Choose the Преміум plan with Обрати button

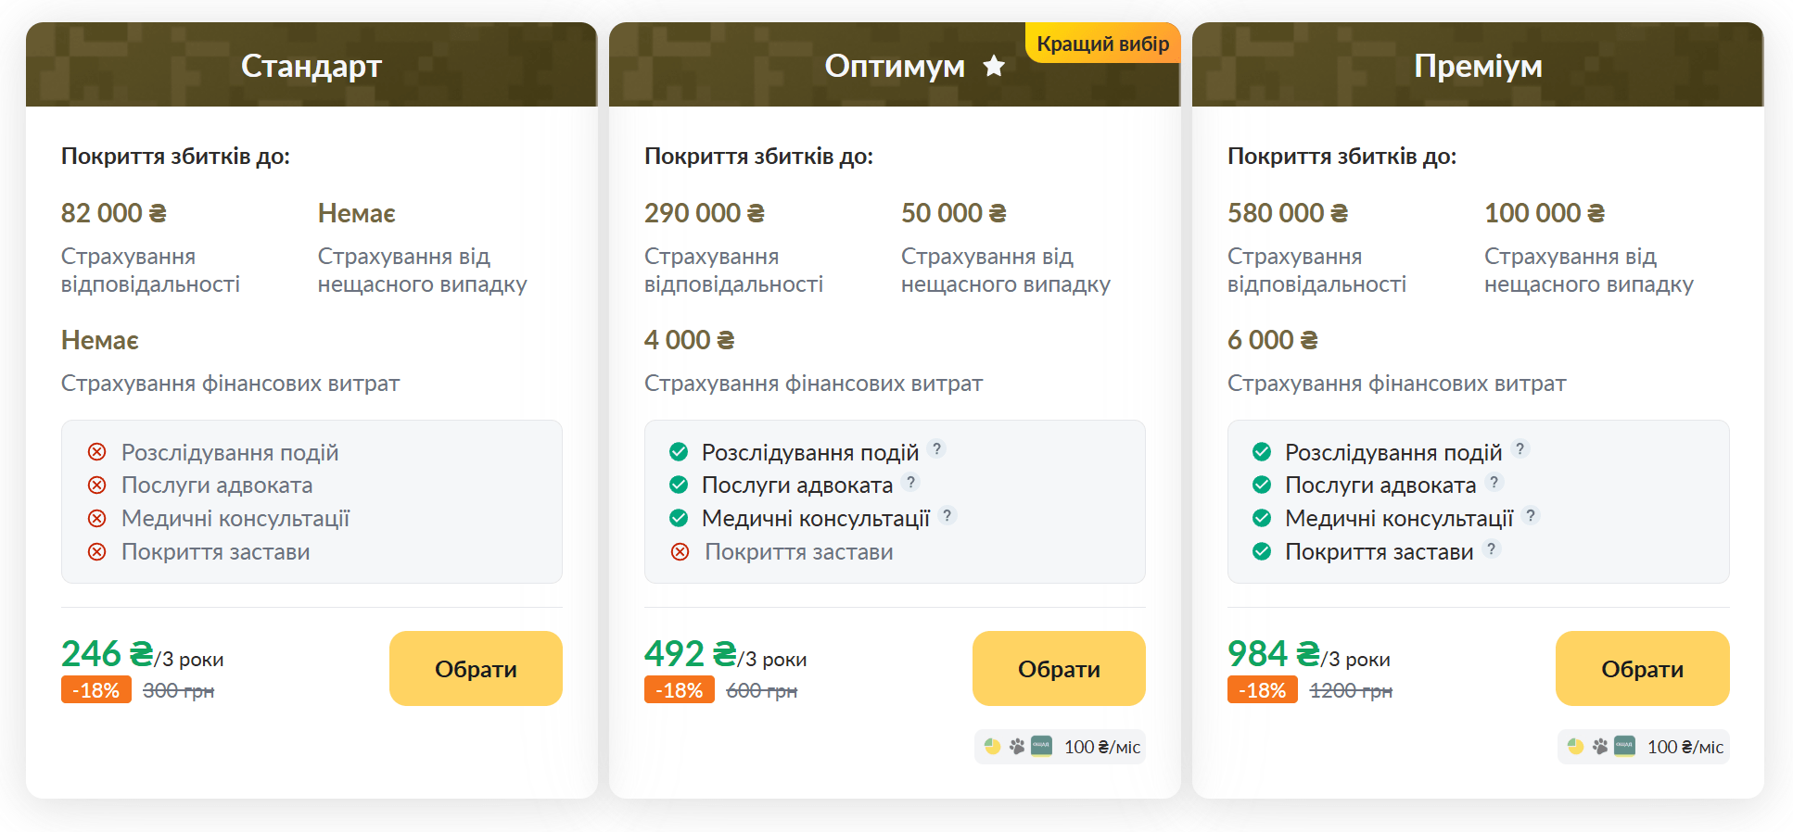click(x=1642, y=669)
